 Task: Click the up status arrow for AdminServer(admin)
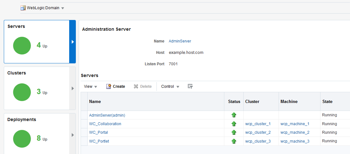click(234, 115)
